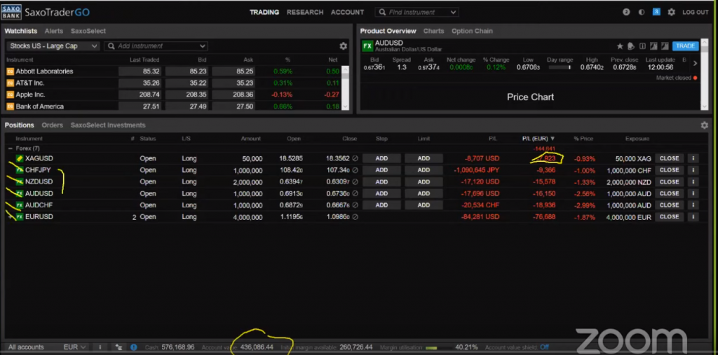The width and height of the screenshot is (718, 355).
Task: Add a limit to the CHFJPY position
Action: pyautogui.click(x=424, y=170)
